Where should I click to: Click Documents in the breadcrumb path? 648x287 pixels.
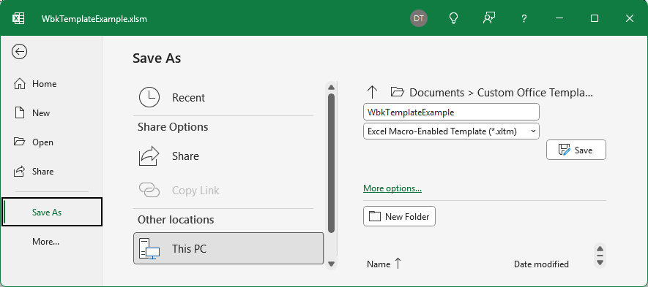(x=437, y=92)
